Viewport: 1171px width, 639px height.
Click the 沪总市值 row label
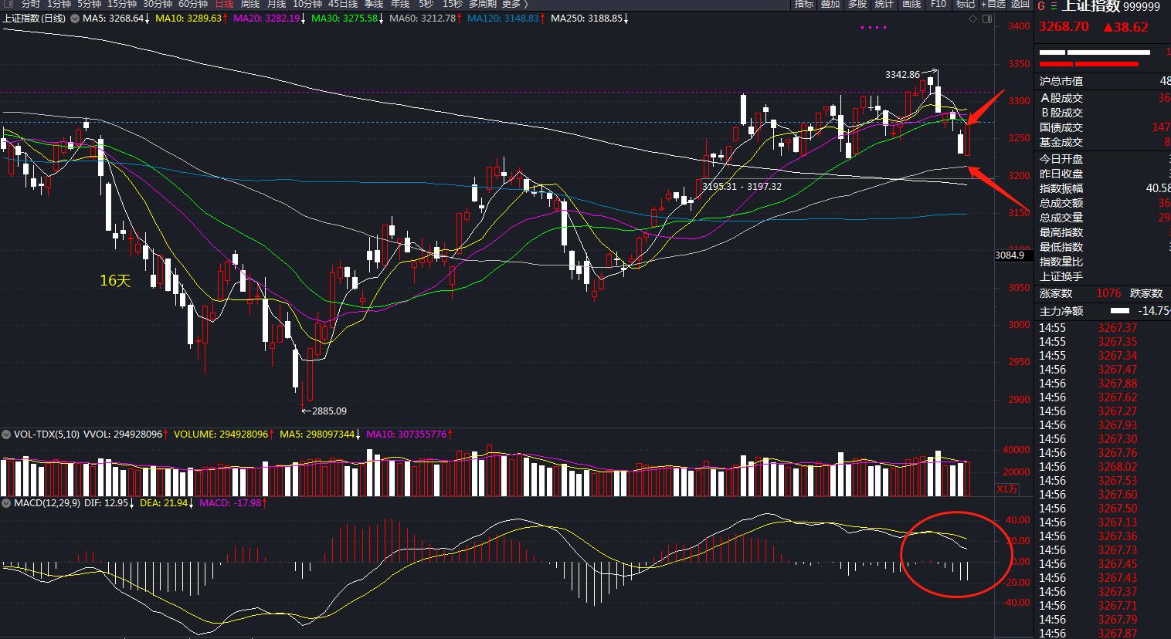[x=1061, y=81]
